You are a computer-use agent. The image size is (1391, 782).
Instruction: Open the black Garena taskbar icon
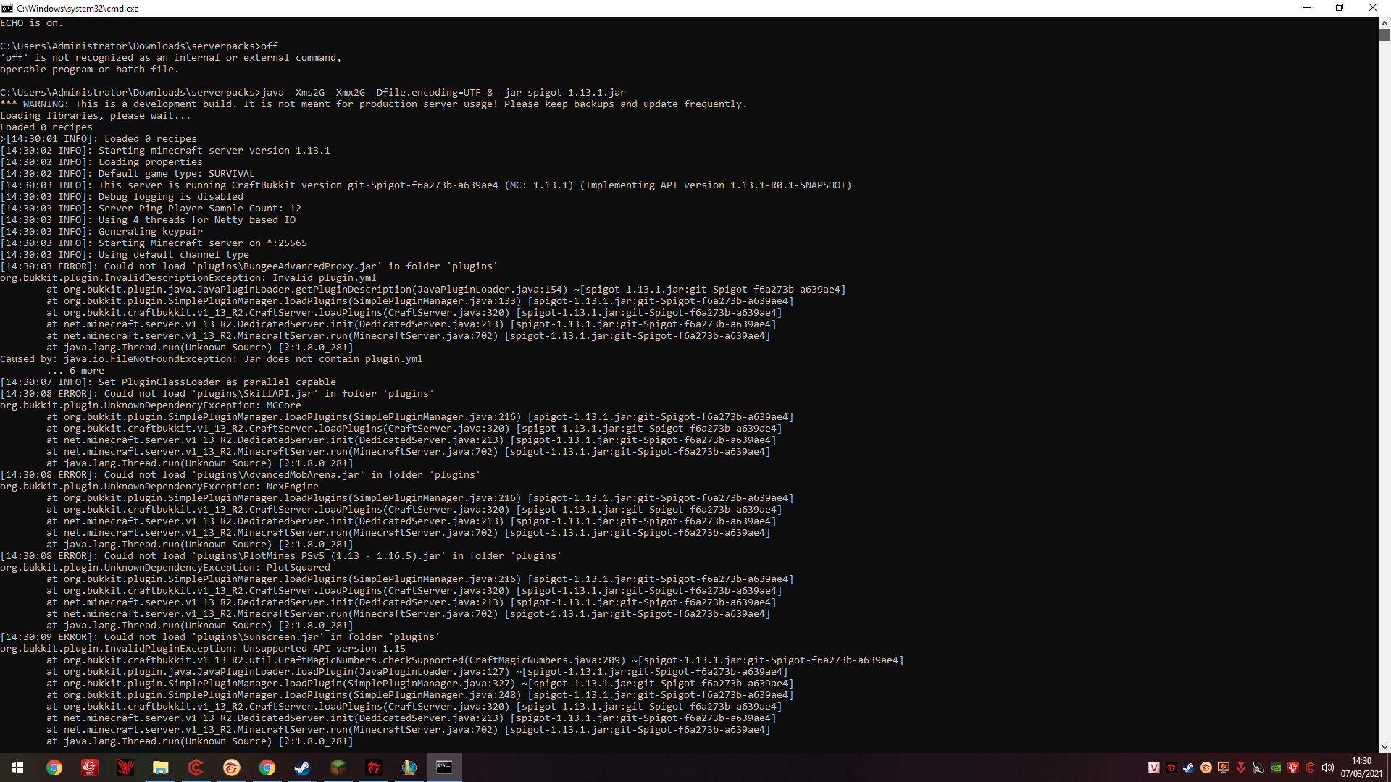click(x=373, y=768)
